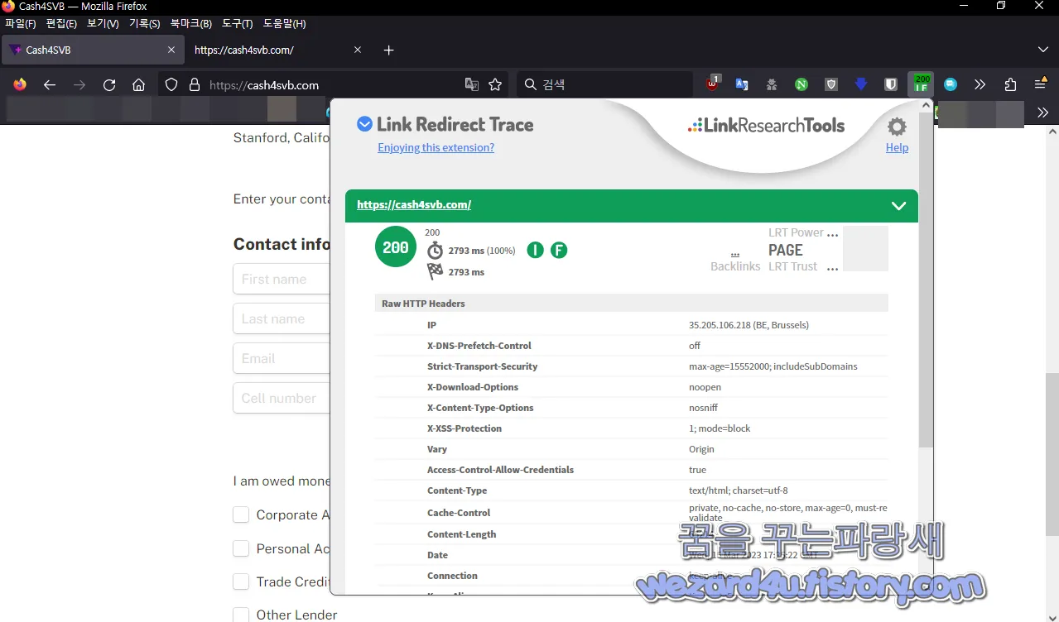Open the 파일(F) menu
This screenshot has height=622, width=1059.
tap(21, 23)
